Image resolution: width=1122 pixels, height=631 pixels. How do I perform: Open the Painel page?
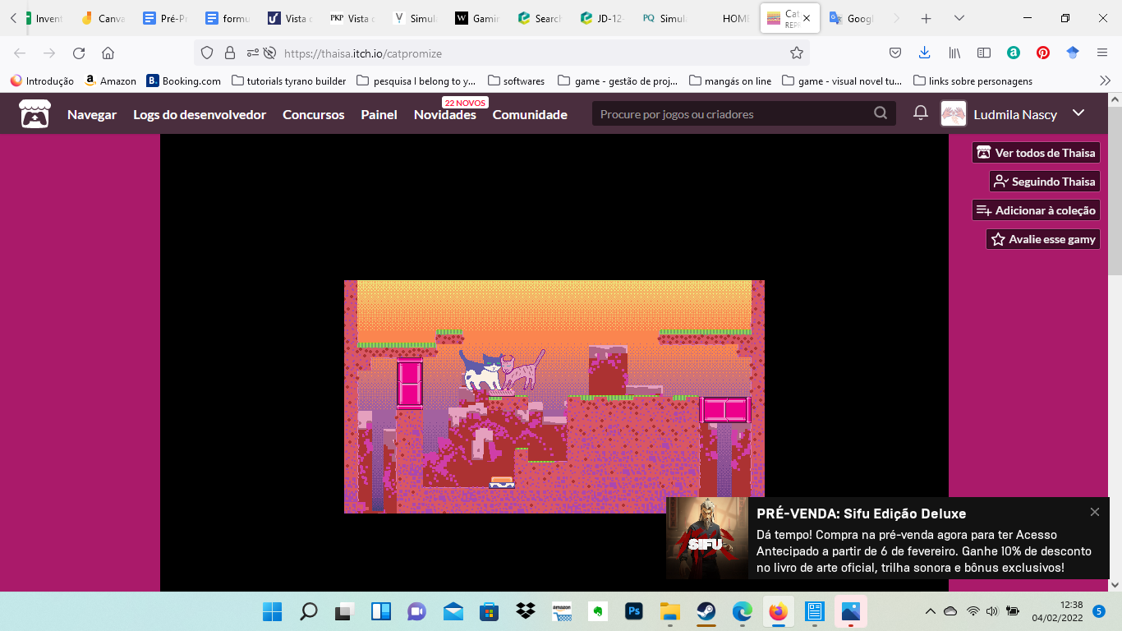click(x=379, y=114)
